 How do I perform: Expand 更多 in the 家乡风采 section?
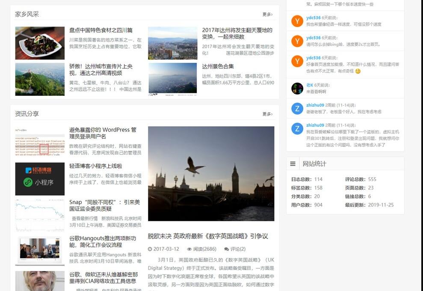(267, 15)
